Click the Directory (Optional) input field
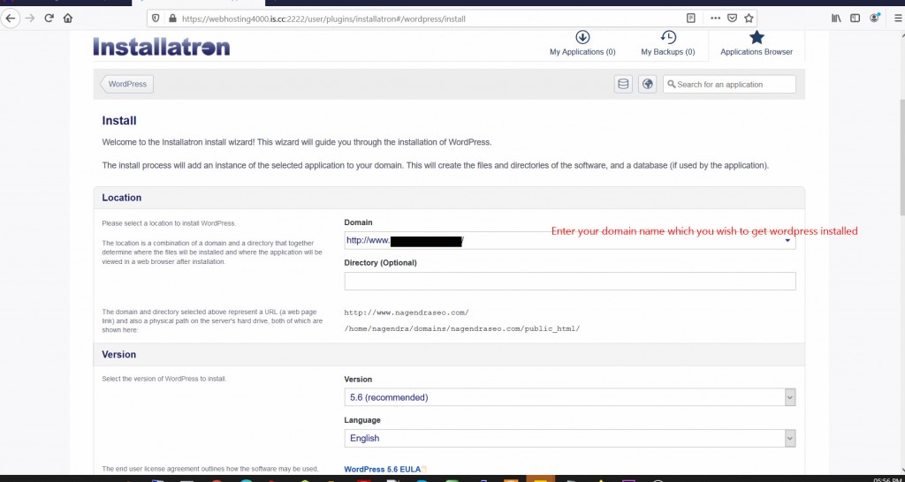 pyautogui.click(x=570, y=281)
